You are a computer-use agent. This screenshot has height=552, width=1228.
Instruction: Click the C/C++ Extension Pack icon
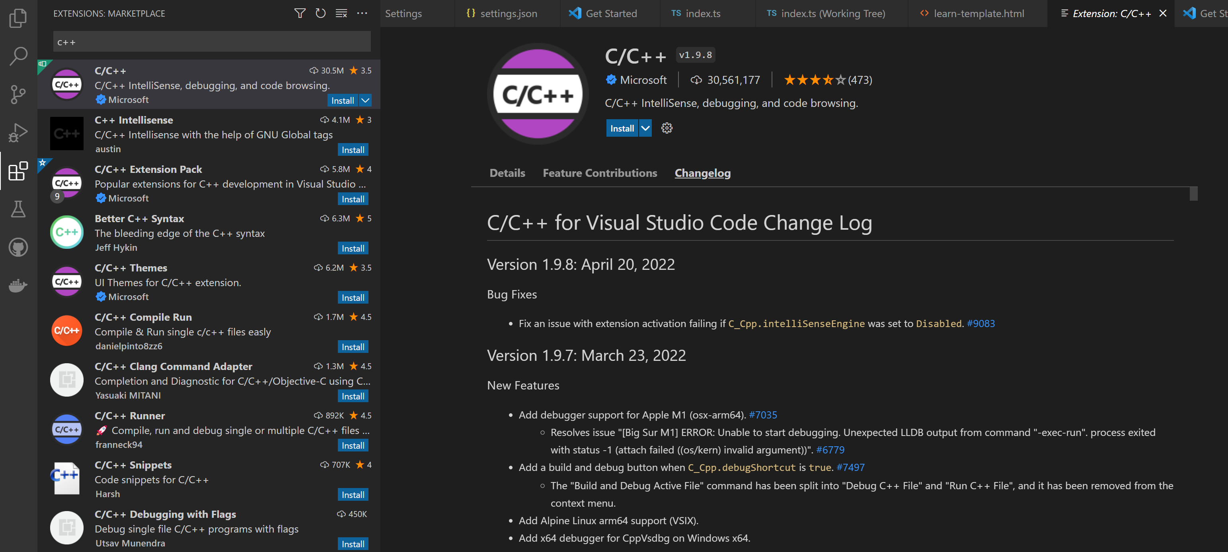(67, 183)
